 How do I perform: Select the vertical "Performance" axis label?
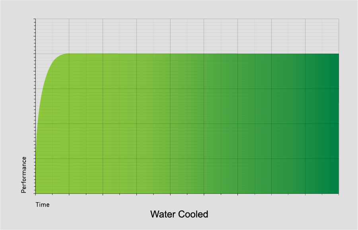(x=24, y=175)
